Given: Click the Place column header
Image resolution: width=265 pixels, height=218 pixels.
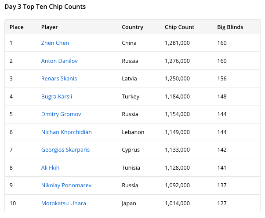Looking at the screenshot, I should (x=17, y=27).
